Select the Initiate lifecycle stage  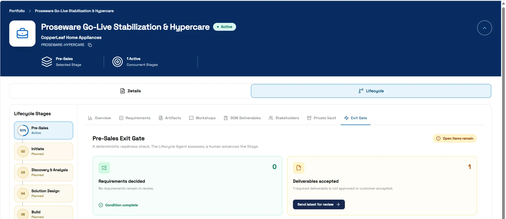point(44,151)
